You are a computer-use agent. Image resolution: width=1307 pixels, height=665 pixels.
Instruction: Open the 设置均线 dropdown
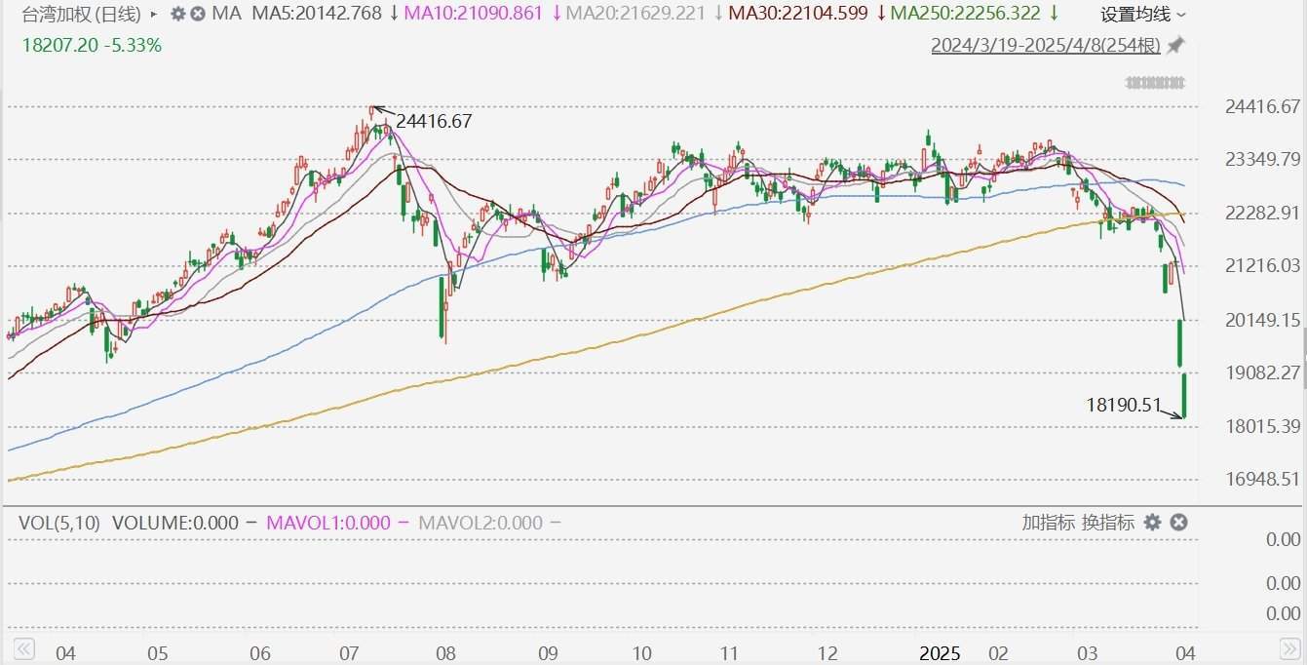pyautogui.click(x=1142, y=14)
